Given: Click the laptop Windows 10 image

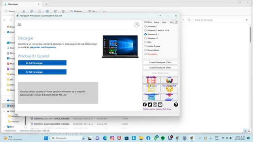Looking at the screenshot, I should pyautogui.click(x=120, y=47).
